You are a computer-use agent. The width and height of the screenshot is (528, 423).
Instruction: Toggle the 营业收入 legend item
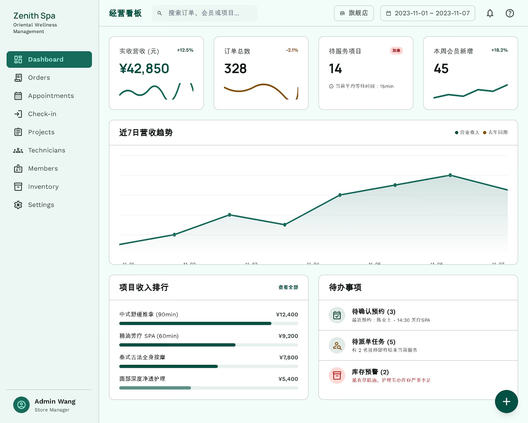pos(467,133)
